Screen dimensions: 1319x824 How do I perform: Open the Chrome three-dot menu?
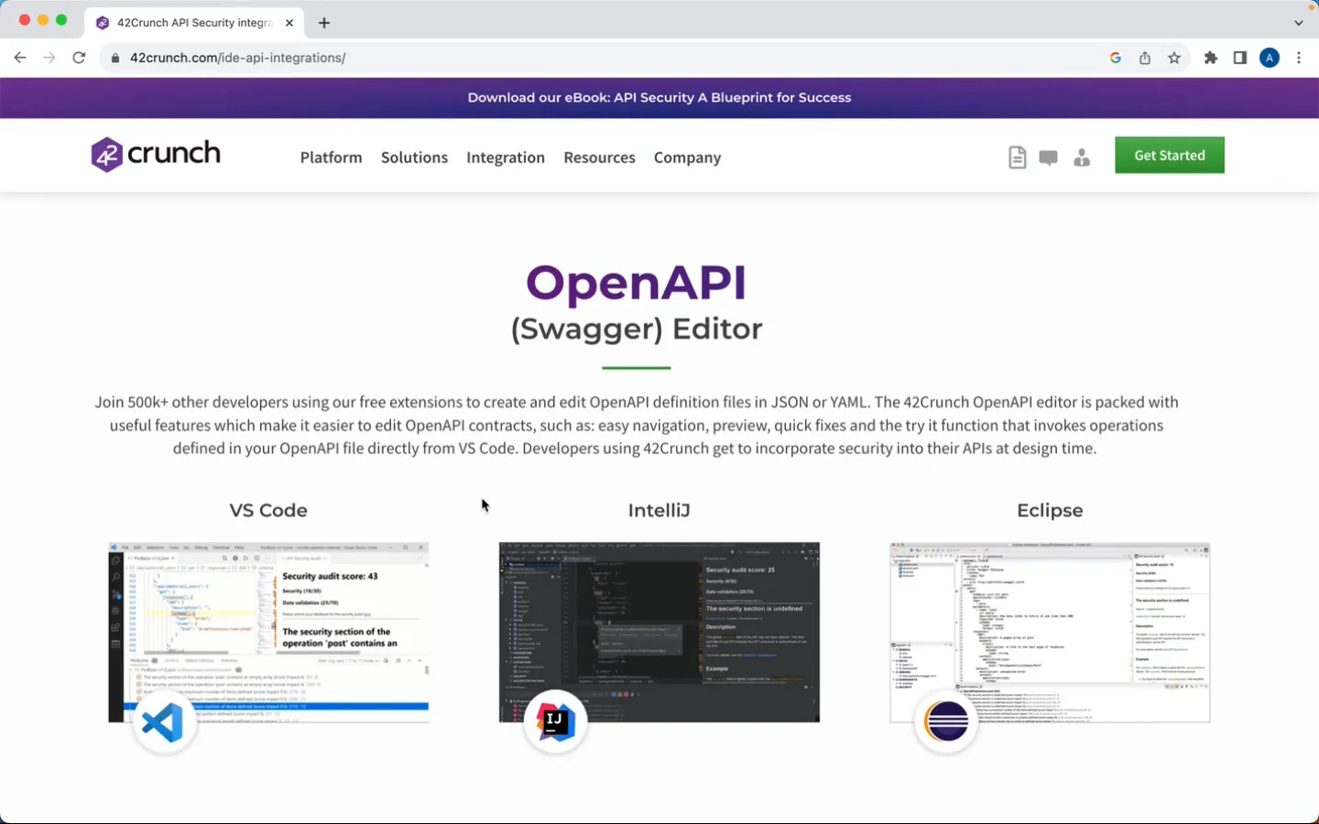(1299, 58)
